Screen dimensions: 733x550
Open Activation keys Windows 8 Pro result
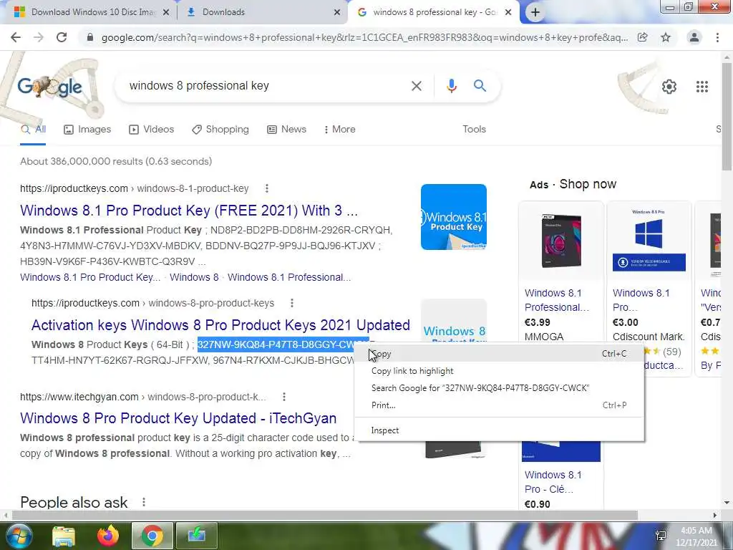pyautogui.click(x=220, y=325)
